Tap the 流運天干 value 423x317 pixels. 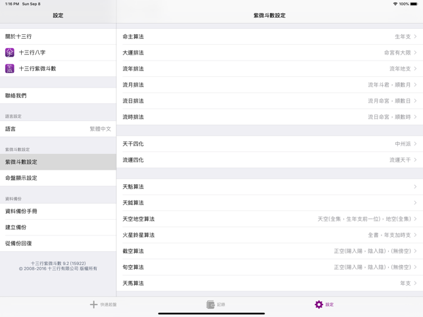(400, 160)
